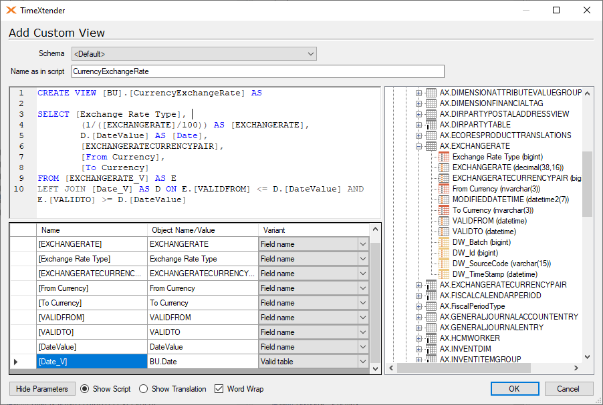Confirm with the OK button
The image size is (603, 405).
[x=515, y=389]
